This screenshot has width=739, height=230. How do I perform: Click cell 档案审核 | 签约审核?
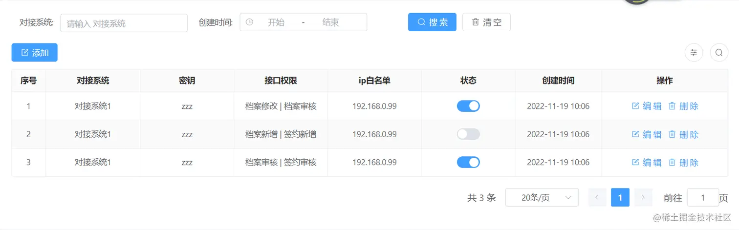click(x=281, y=162)
